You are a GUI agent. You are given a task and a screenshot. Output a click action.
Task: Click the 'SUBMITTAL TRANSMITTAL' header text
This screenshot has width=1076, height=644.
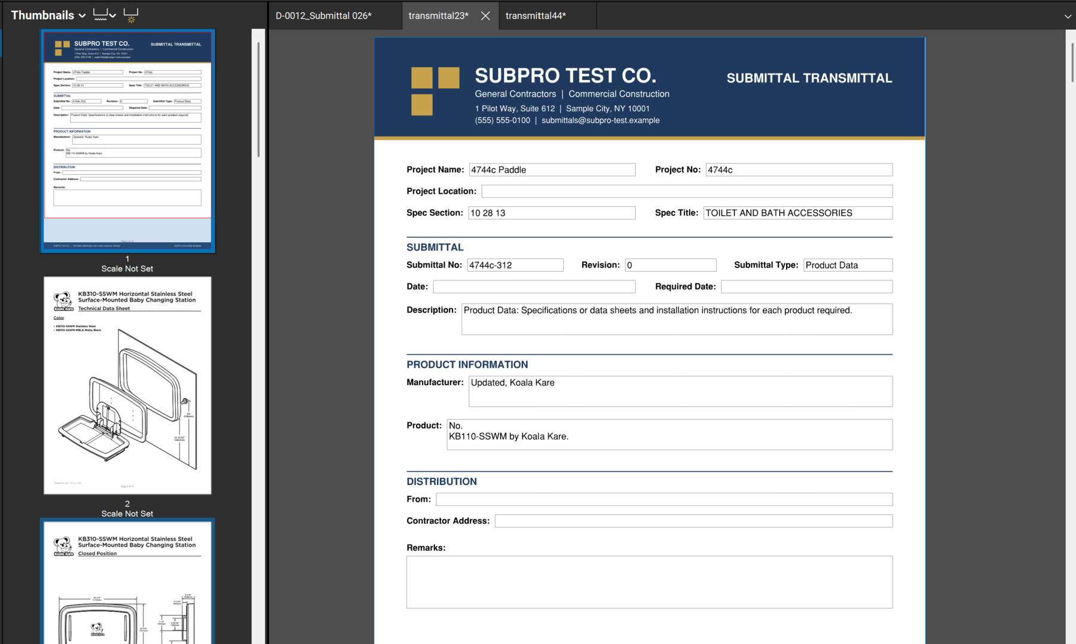point(809,78)
